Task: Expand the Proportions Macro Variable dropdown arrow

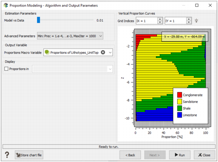Action: (x=110, y=53)
